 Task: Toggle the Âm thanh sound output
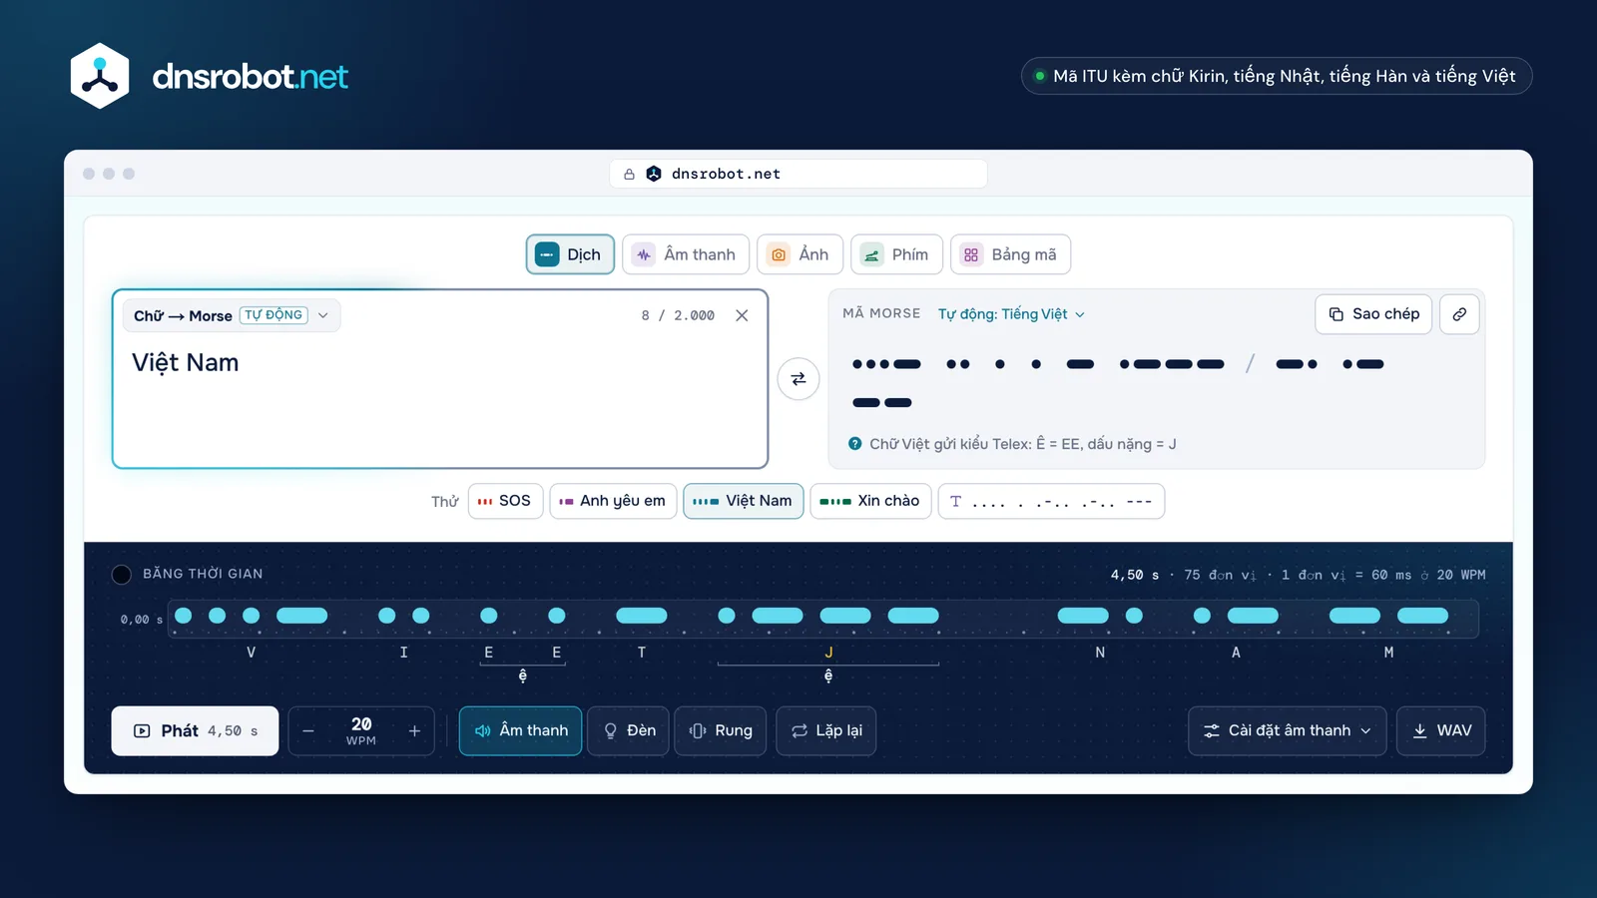click(x=520, y=731)
